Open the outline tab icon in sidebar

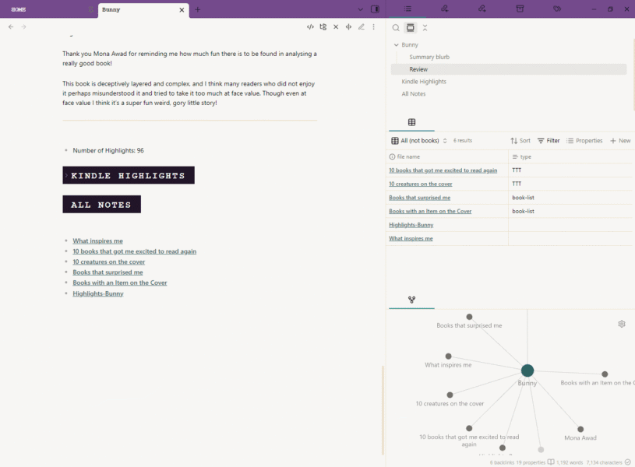click(407, 9)
